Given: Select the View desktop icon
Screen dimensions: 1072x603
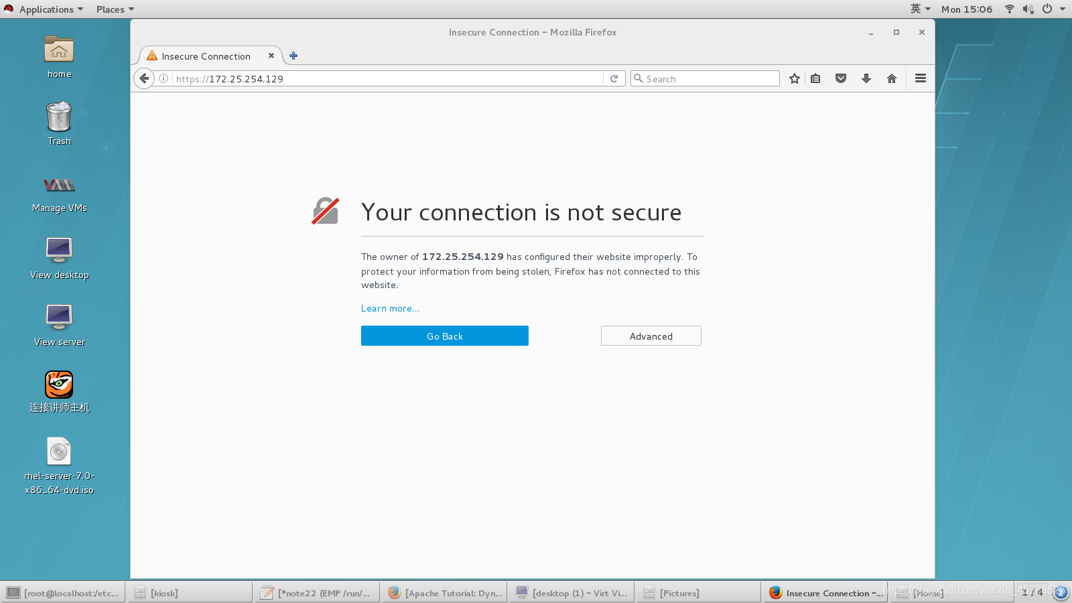Looking at the screenshot, I should coord(59,258).
